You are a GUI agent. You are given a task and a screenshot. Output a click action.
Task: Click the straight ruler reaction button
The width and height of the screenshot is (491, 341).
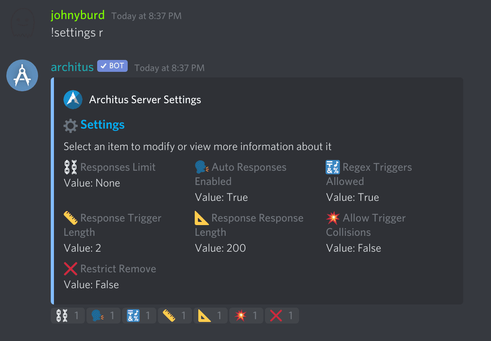point(175,316)
